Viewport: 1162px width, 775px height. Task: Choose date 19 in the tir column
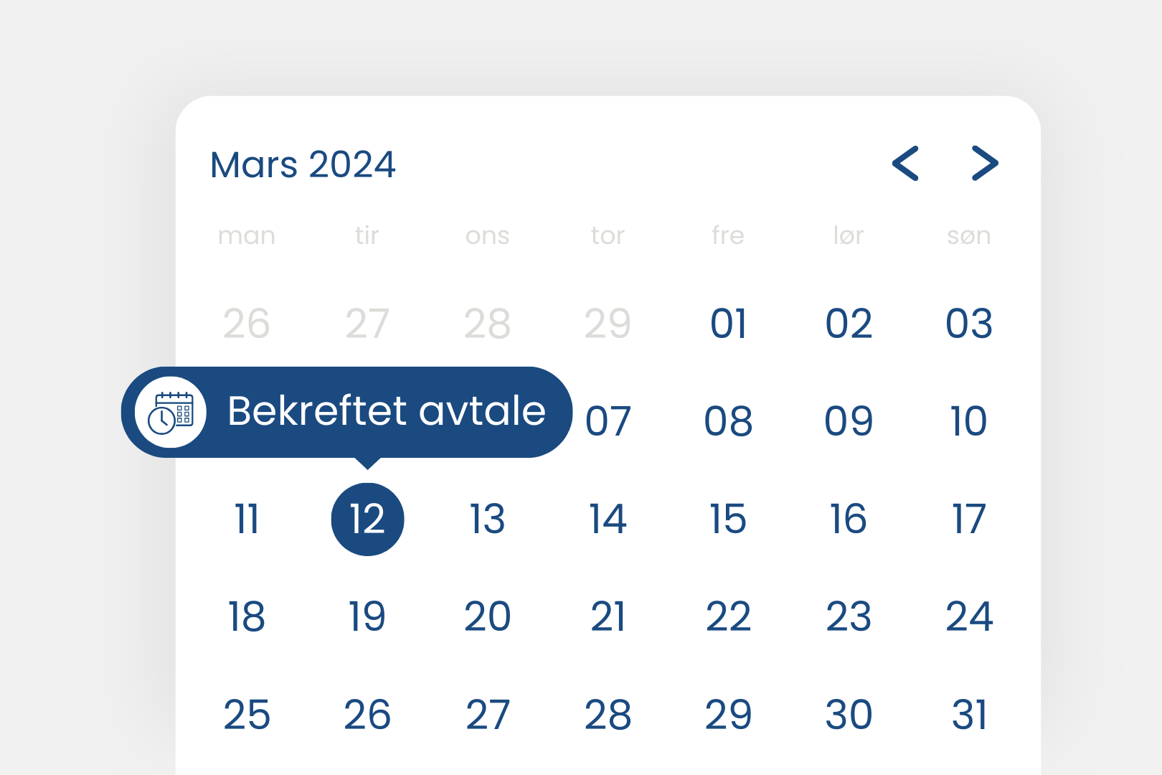click(x=367, y=616)
